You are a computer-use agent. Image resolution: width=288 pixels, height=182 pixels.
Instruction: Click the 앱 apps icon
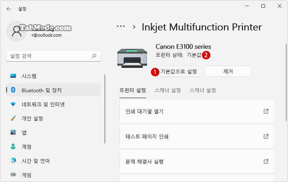point(13,132)
